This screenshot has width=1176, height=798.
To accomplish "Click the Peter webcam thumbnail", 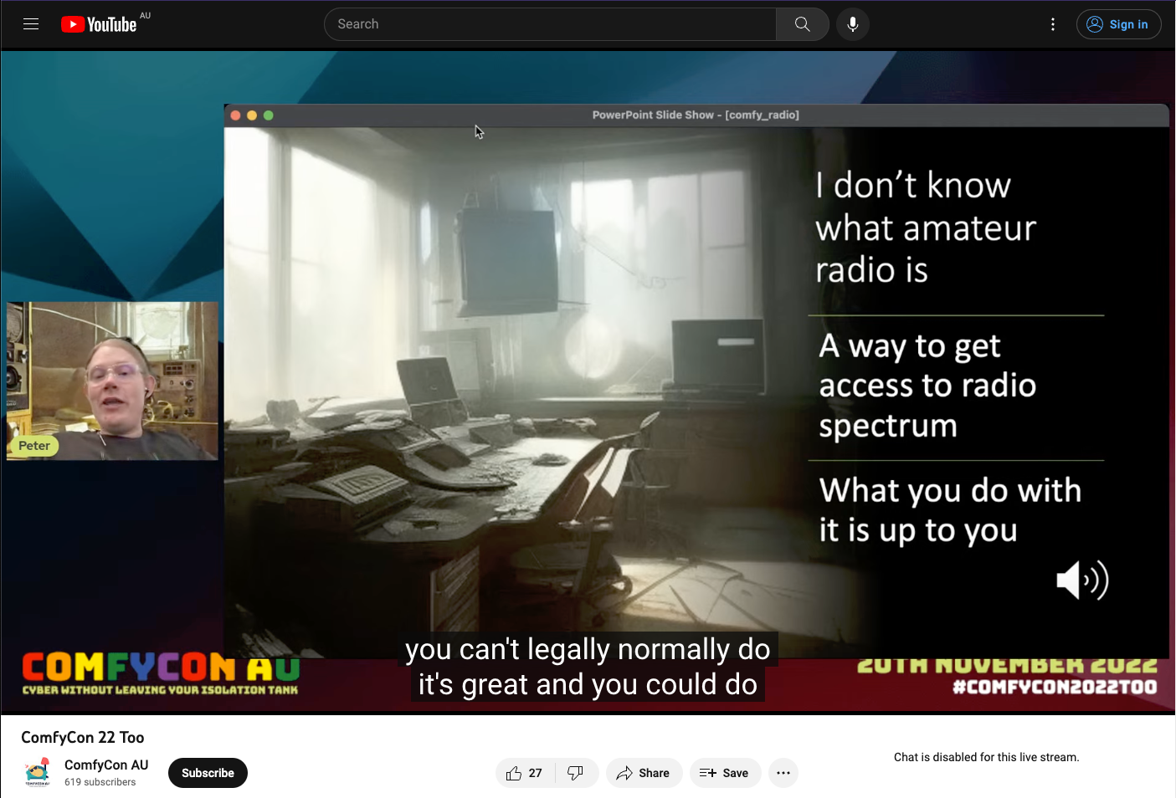I will (x=112, y=381).
